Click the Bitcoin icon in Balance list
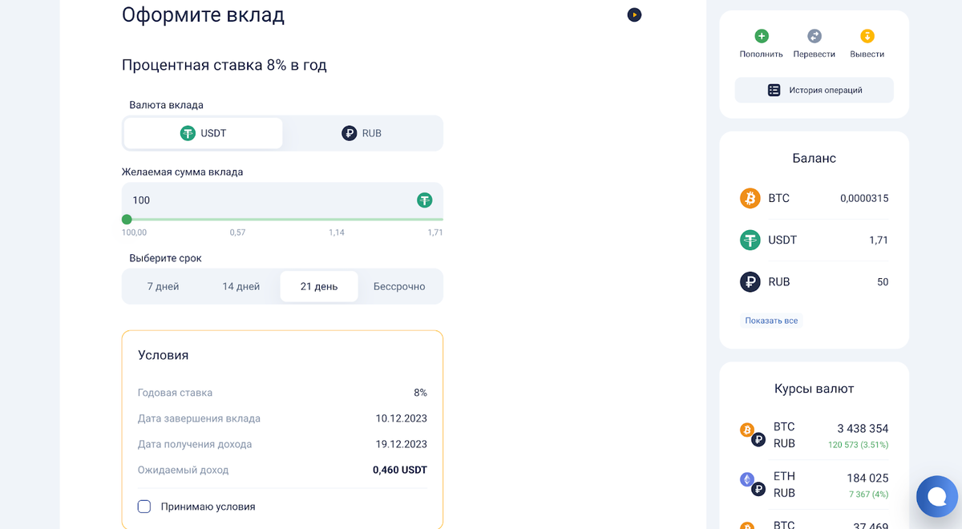Screen dimensions: 962x529 pos(750,198)
